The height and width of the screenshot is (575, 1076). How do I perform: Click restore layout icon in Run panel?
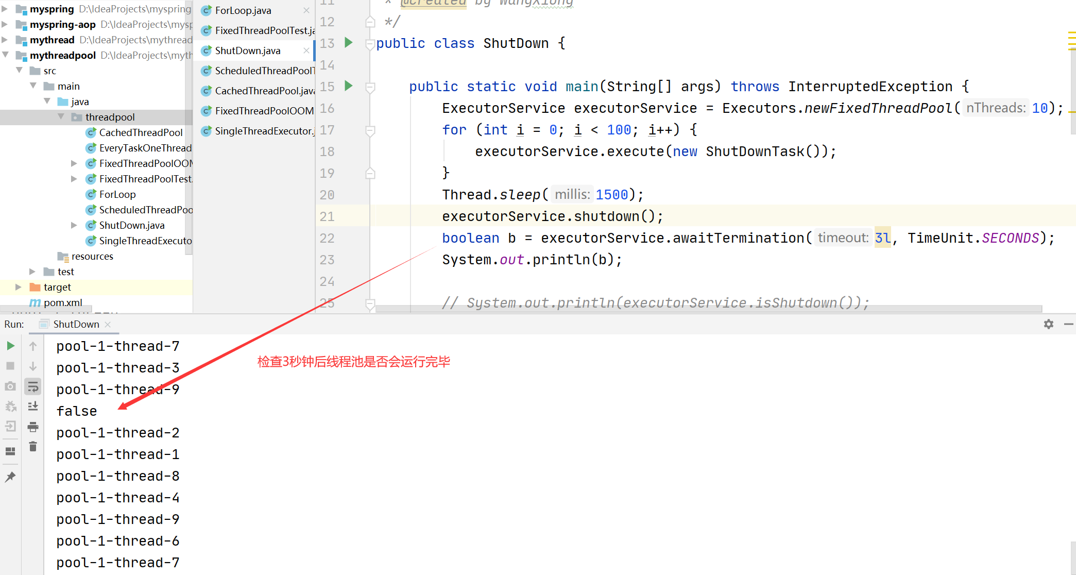click(x=10, y=451)
